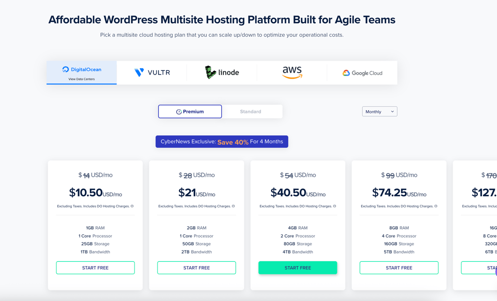
Task: Click the Vultr V logo icon
Action: pos(139,73)
